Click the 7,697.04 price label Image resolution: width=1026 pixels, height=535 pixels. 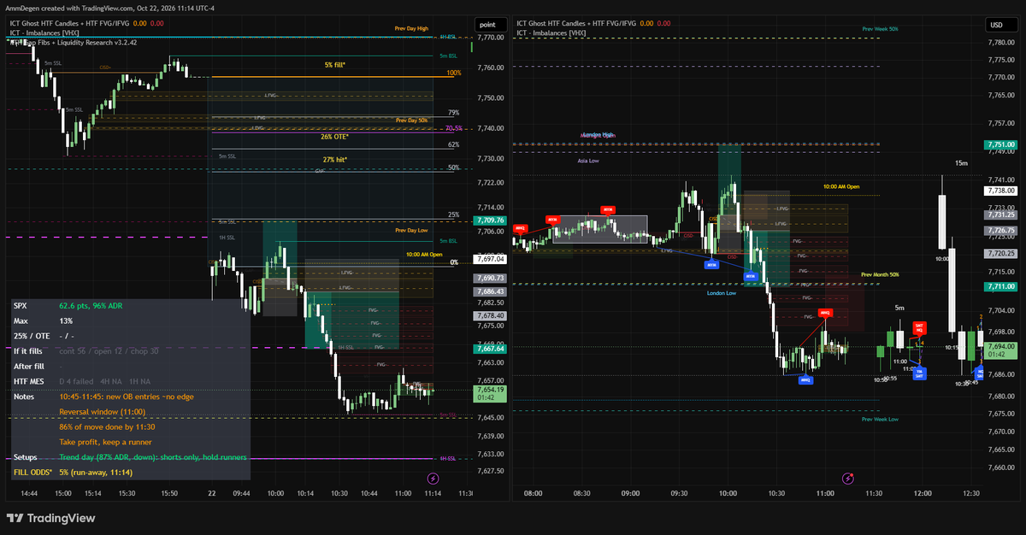[x=489, y=259]
